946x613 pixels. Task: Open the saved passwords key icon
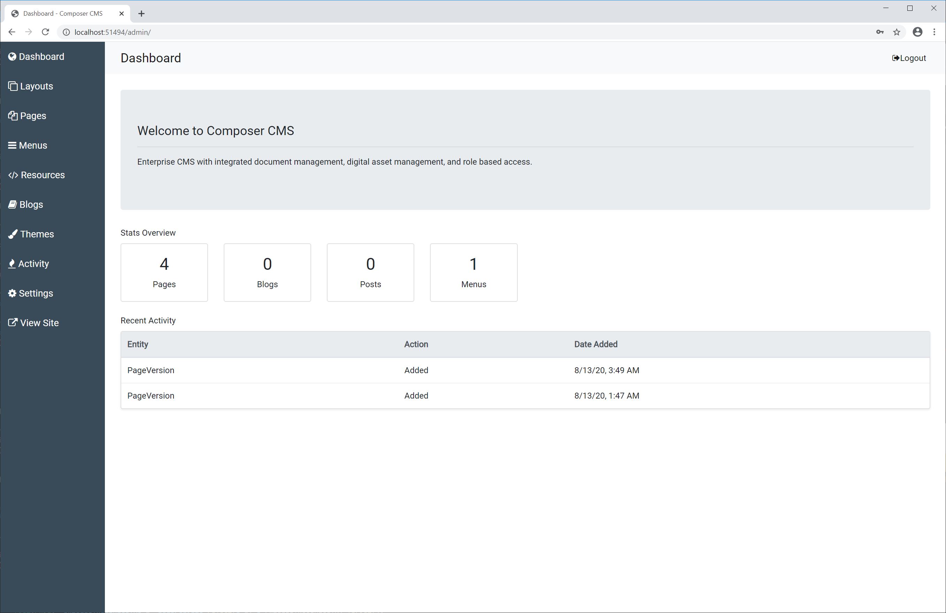(879, 32)
